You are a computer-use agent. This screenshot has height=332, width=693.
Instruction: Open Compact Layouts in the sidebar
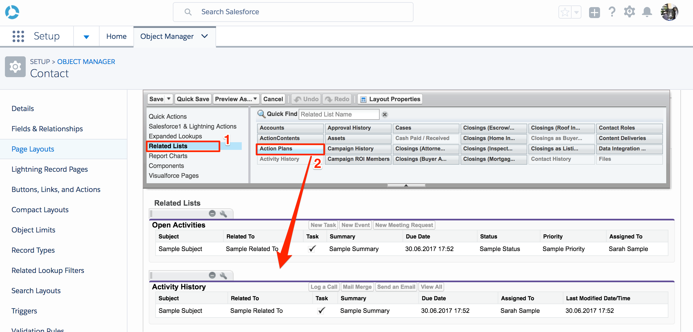click(x=40, y=210)
